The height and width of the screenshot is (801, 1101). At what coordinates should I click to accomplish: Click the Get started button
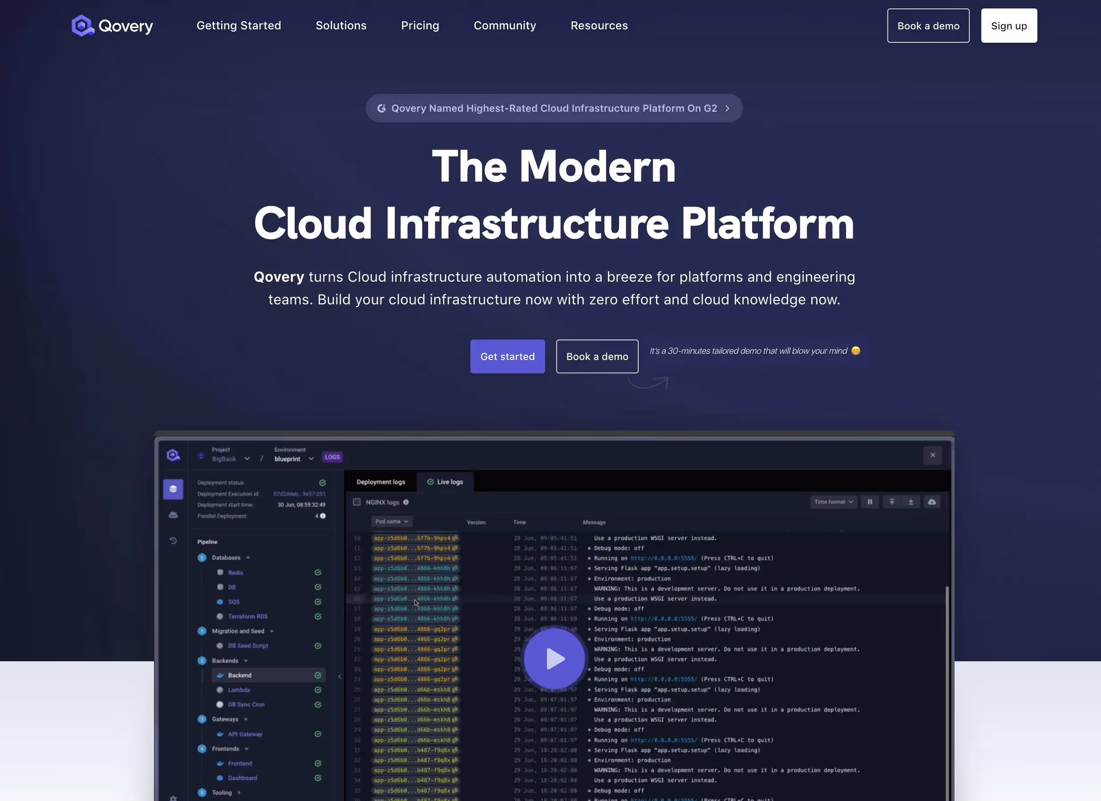[x=507, y=356]
